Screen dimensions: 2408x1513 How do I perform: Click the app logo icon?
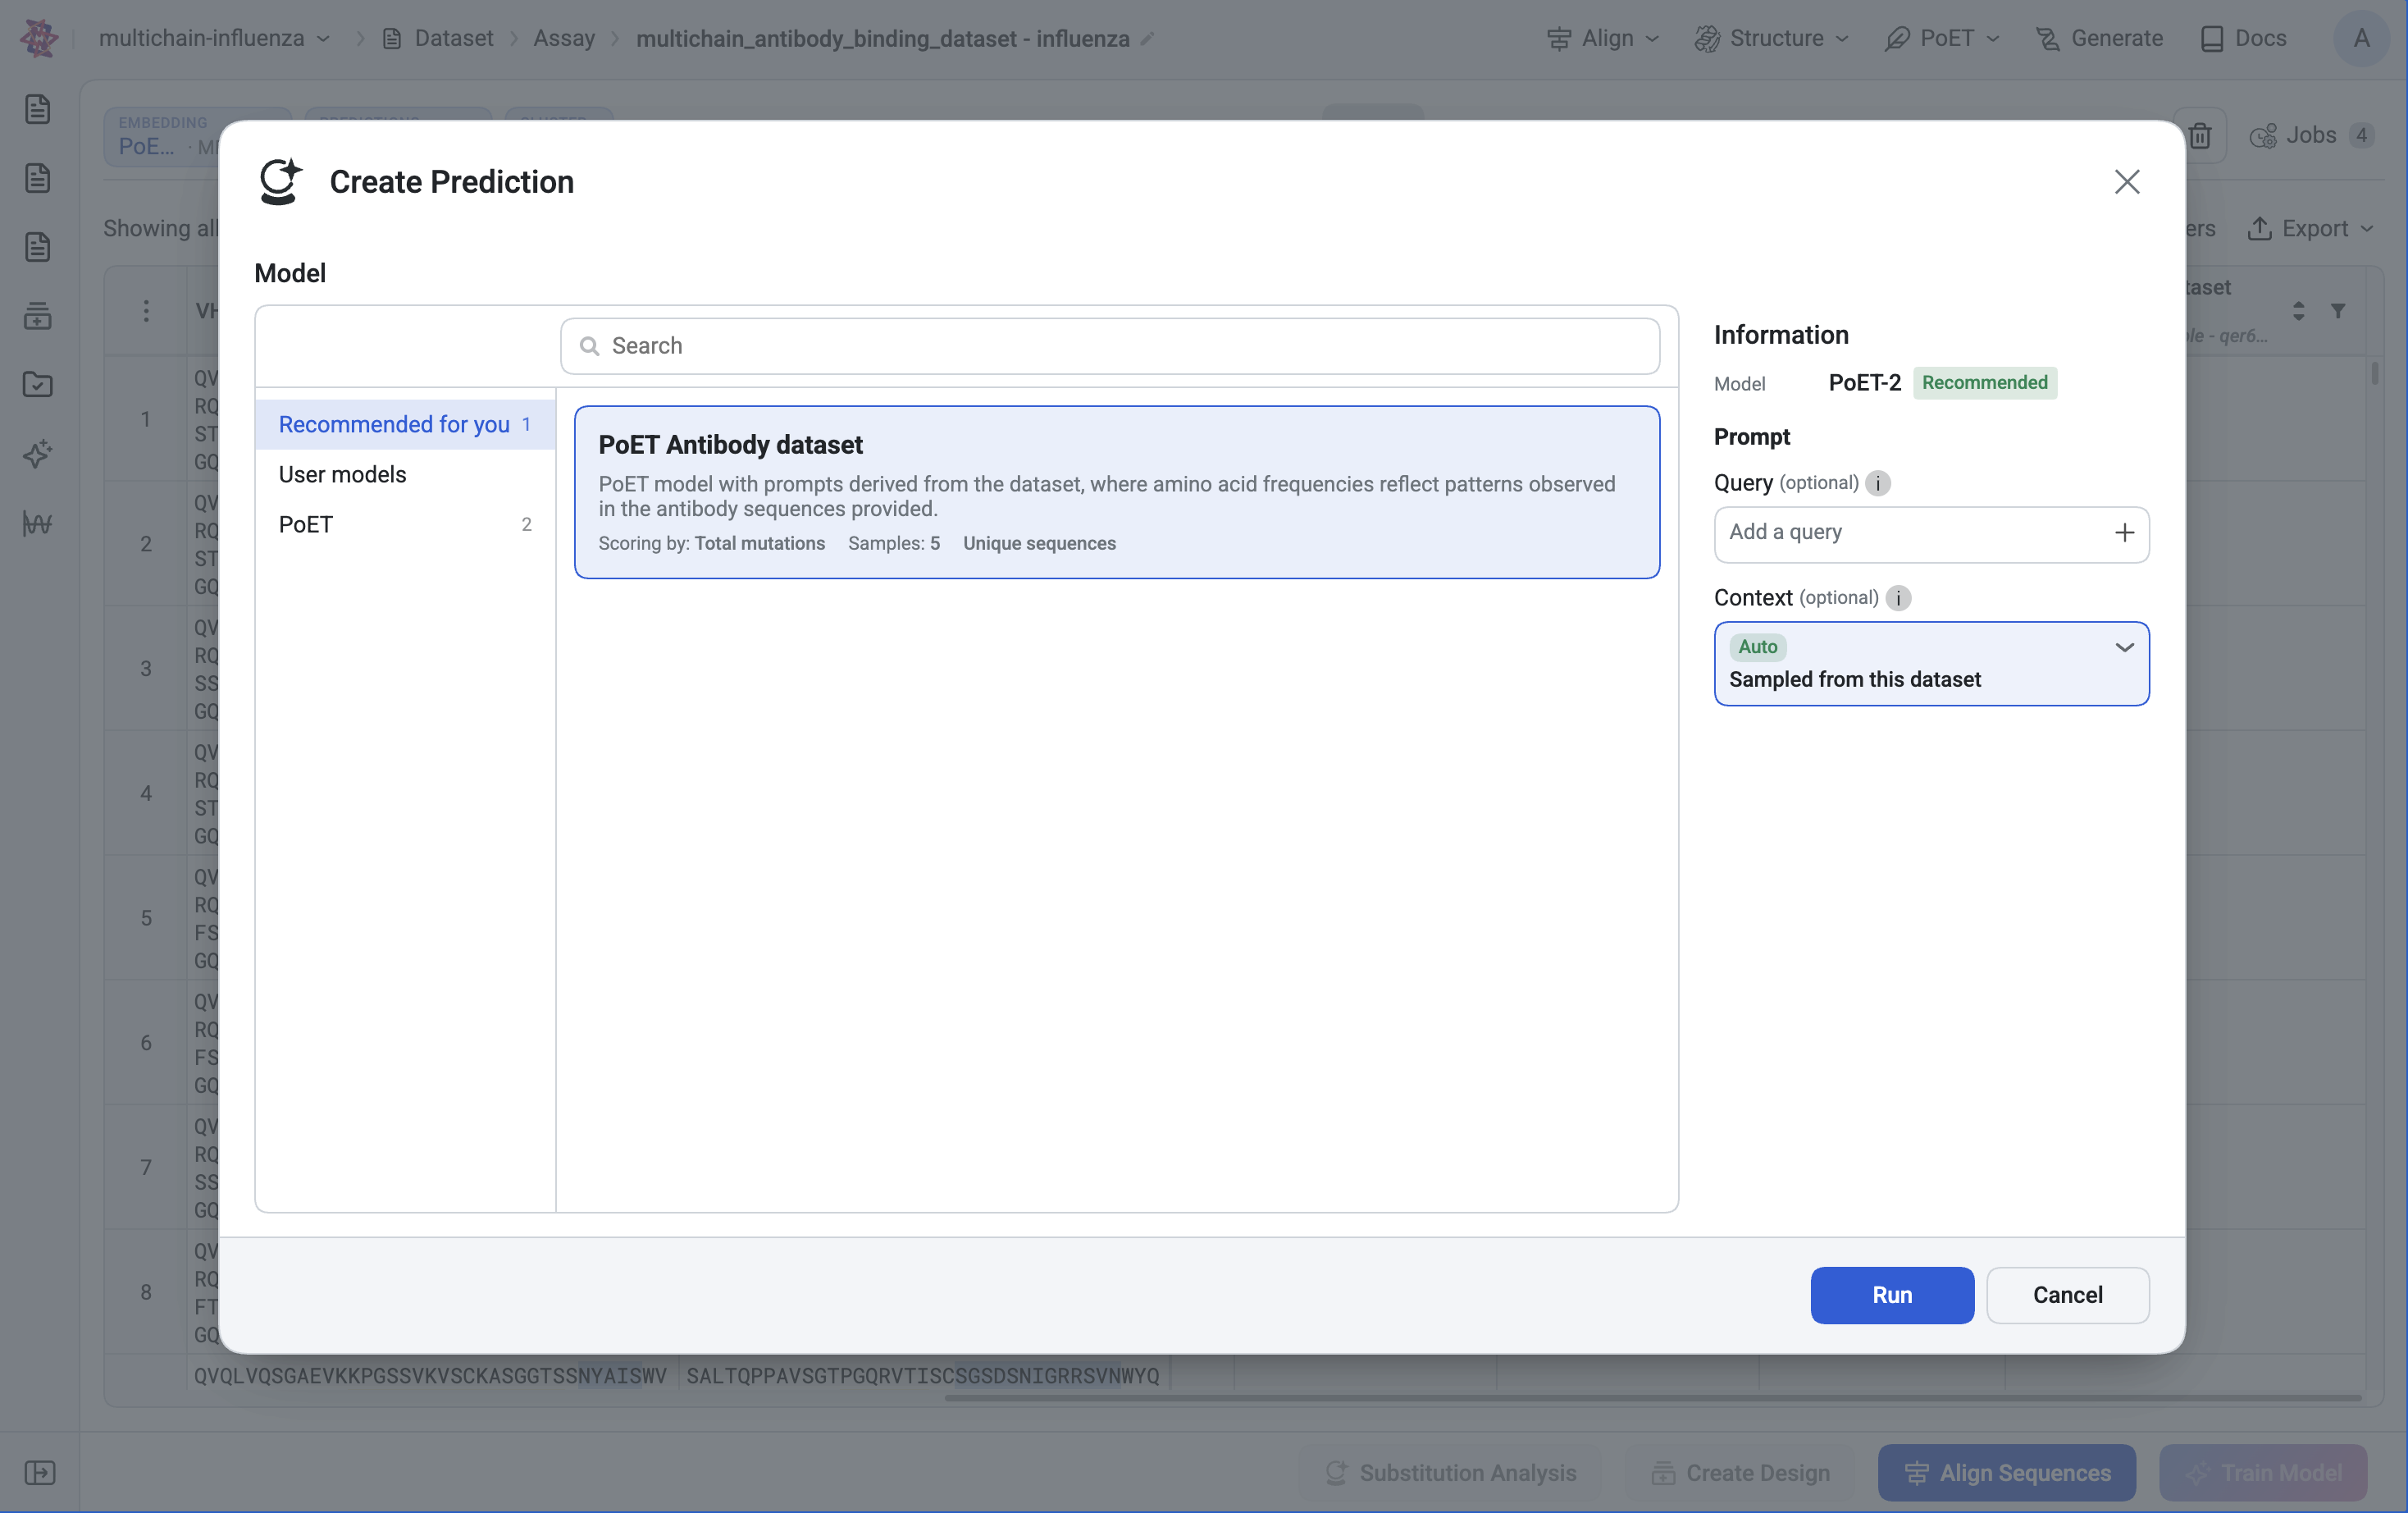click(39, 39)
